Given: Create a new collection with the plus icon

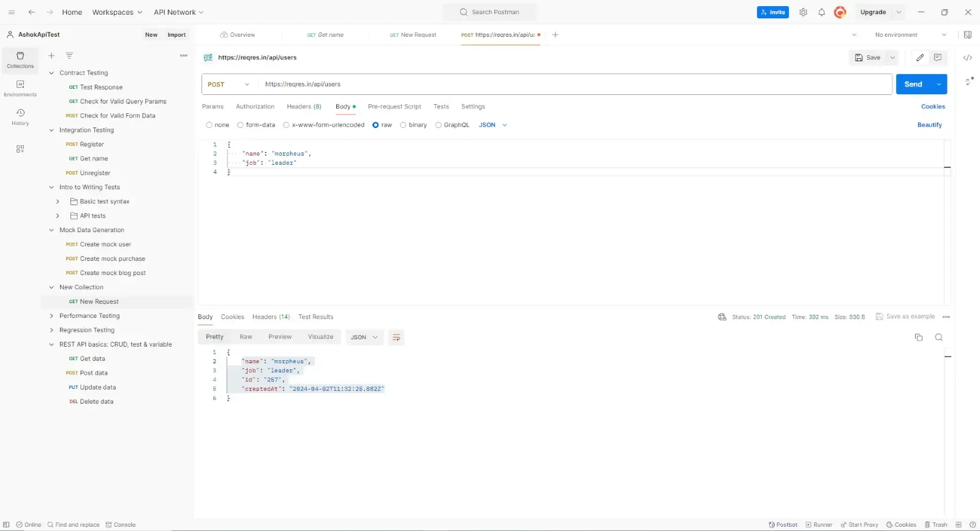Looking at the screenshot, I should click(51, 56).
